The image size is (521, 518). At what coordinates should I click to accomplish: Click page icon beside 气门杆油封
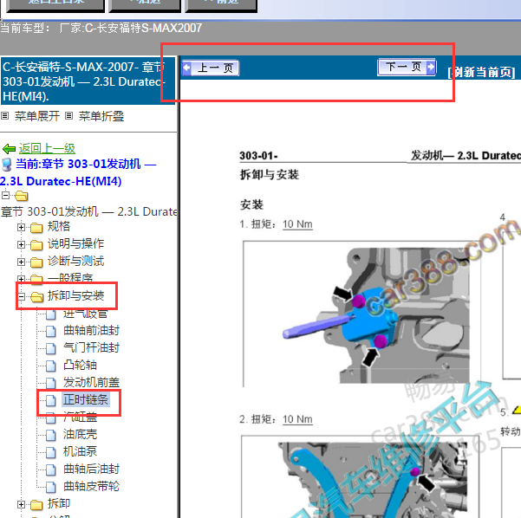pos(51,348)
